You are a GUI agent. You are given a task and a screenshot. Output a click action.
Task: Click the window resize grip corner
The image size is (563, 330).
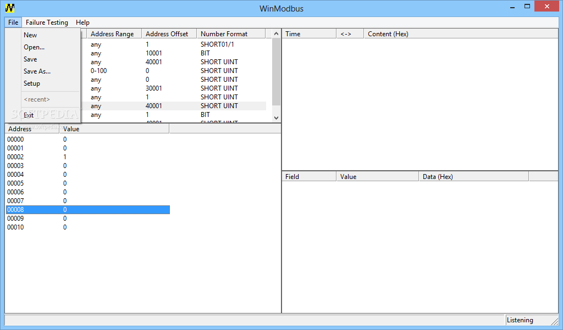coord(554,321)
